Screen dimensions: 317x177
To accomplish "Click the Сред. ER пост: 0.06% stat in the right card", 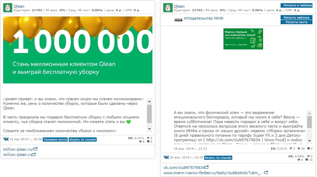I will pyautogui.click(x=246, y=10).
